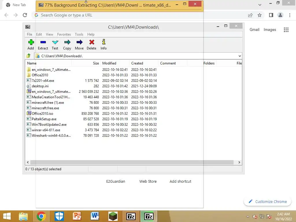296x222 pixels.
Task: Click Chrome share page icon
Action: [250, 15]
